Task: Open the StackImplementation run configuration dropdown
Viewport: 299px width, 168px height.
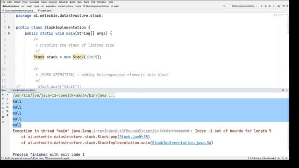Action: [244, 6]
